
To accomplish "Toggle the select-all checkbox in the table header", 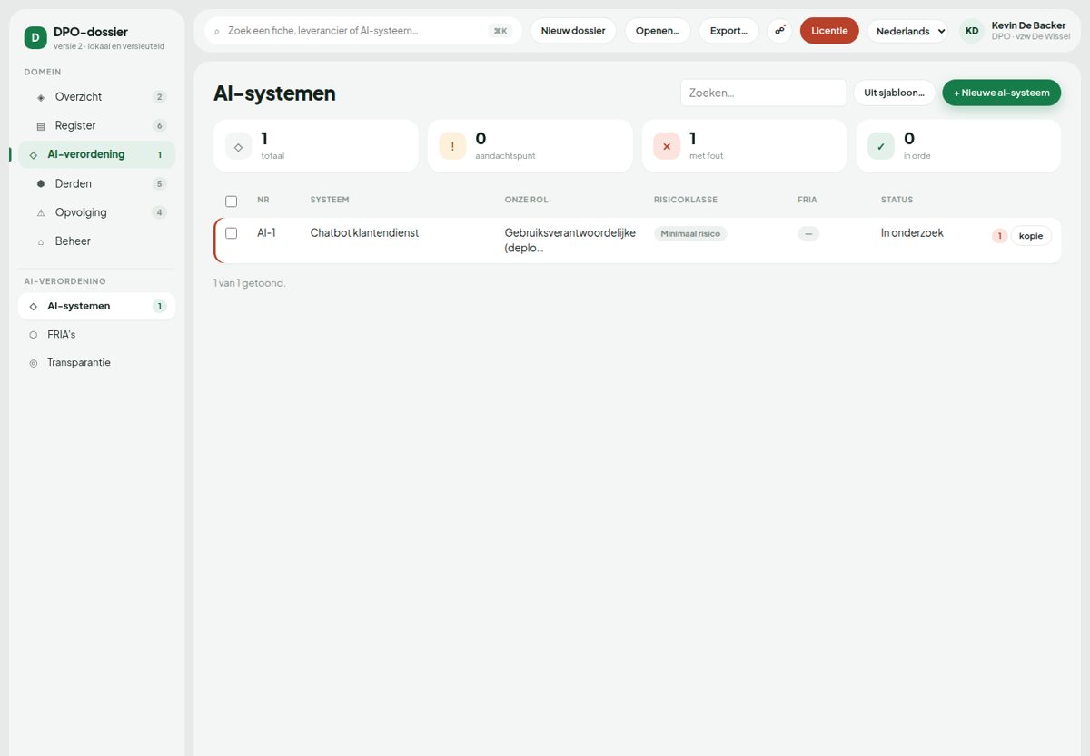I will click(x=231, y=201).
